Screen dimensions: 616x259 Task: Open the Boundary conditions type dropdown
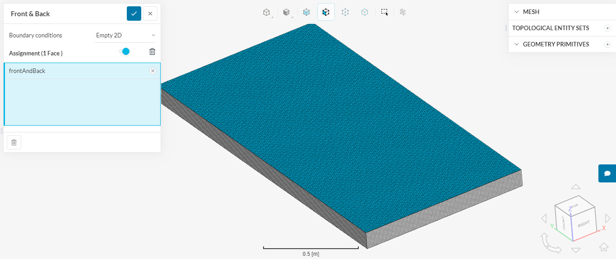125,35
